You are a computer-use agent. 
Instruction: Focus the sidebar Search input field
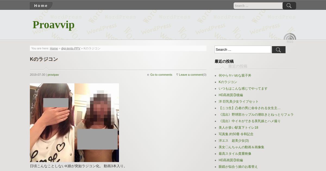(x=243, y=49)
